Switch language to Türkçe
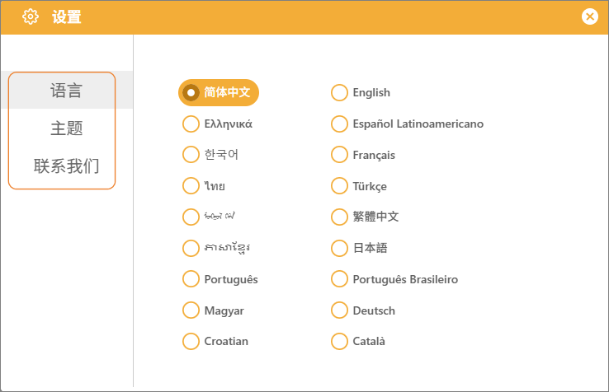Image resolution: width=609 pixels, height=392 pixels. click(339, 185)
